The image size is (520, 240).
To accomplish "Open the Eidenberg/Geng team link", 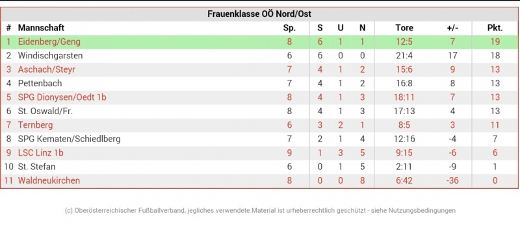I will (x=49, y=42).
